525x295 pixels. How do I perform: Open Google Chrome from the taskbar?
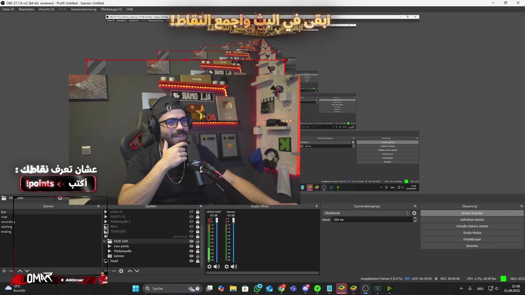point(281,288)
